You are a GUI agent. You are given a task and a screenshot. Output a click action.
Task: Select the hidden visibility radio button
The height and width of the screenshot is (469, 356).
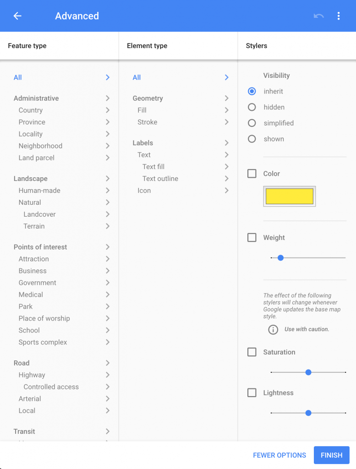[x=252, y=107]
